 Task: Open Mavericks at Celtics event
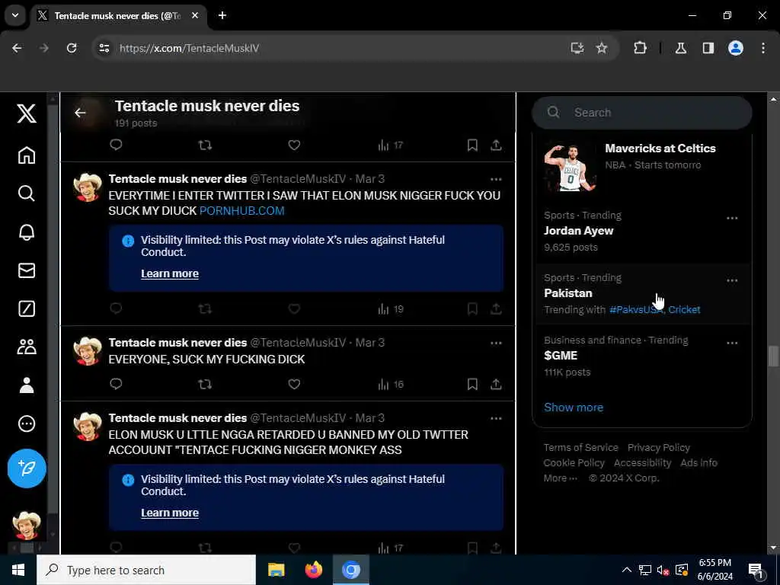641,166
